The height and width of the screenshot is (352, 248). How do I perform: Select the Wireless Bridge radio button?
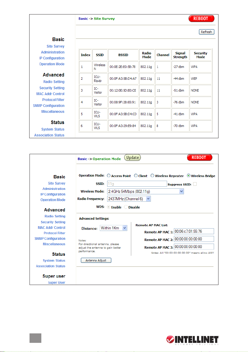(189, 176)
